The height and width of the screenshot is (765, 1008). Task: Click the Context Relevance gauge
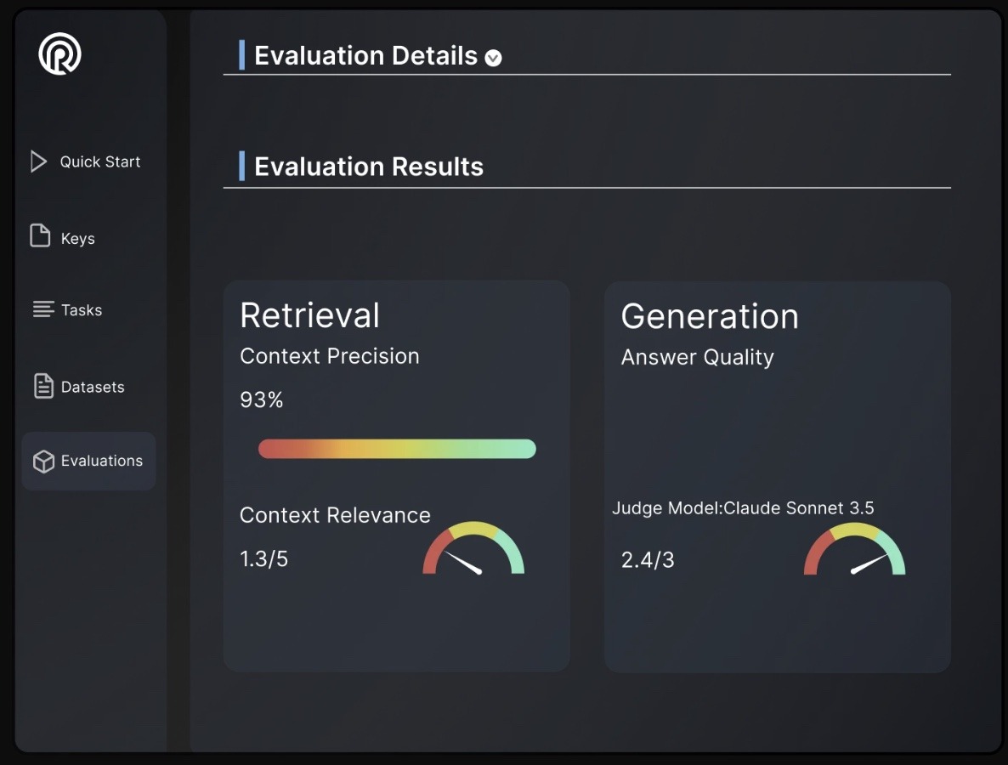click(473, 549)
